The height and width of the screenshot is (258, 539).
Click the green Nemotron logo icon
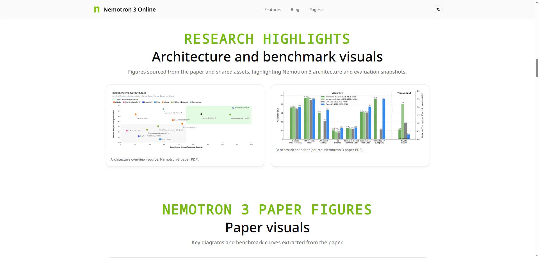pos(97,10)
